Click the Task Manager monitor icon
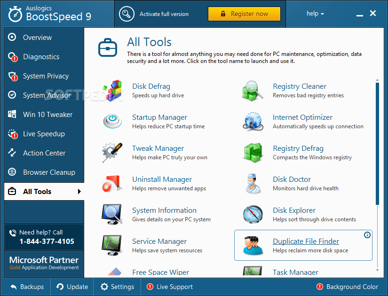The width and height of the screenshot is (388, 296). pyautogui.click(x=253, y=271)
